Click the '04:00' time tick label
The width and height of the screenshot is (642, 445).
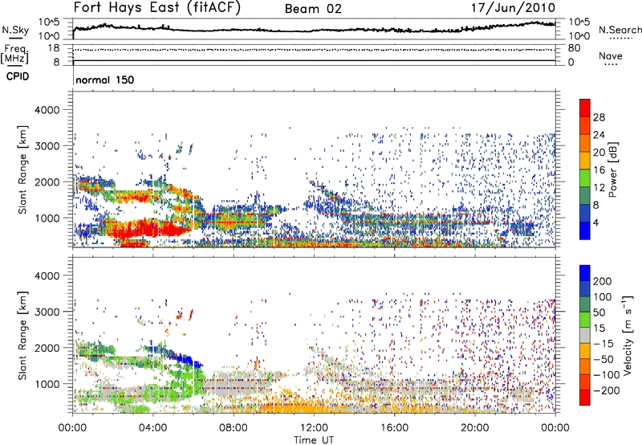(152, 428)
